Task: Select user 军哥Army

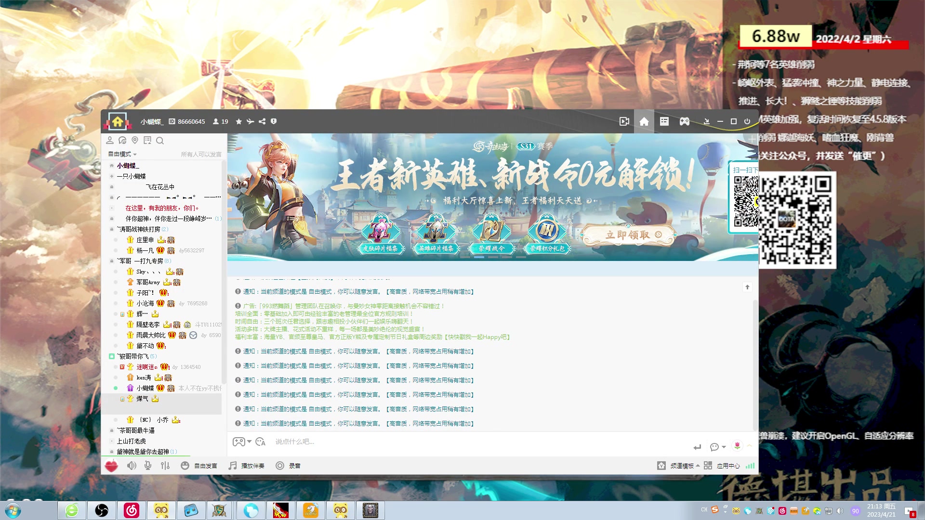Action: point(148,282)
